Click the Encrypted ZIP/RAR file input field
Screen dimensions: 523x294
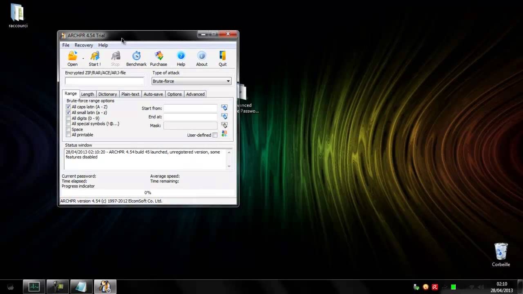105,81
